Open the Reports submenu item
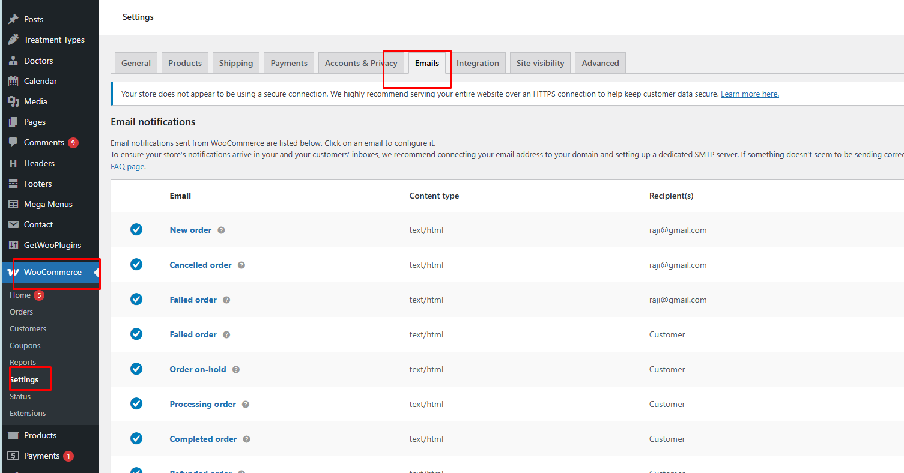Viewport: 904px width, 473px height. coord(23,362)
